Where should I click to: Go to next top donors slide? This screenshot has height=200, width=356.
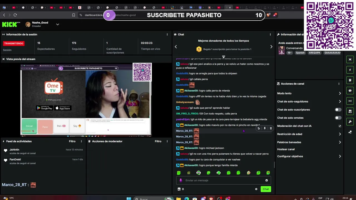coord(271,47)
